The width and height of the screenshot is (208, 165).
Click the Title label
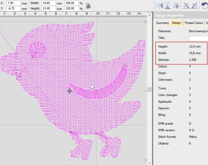[x=161, y=38]
